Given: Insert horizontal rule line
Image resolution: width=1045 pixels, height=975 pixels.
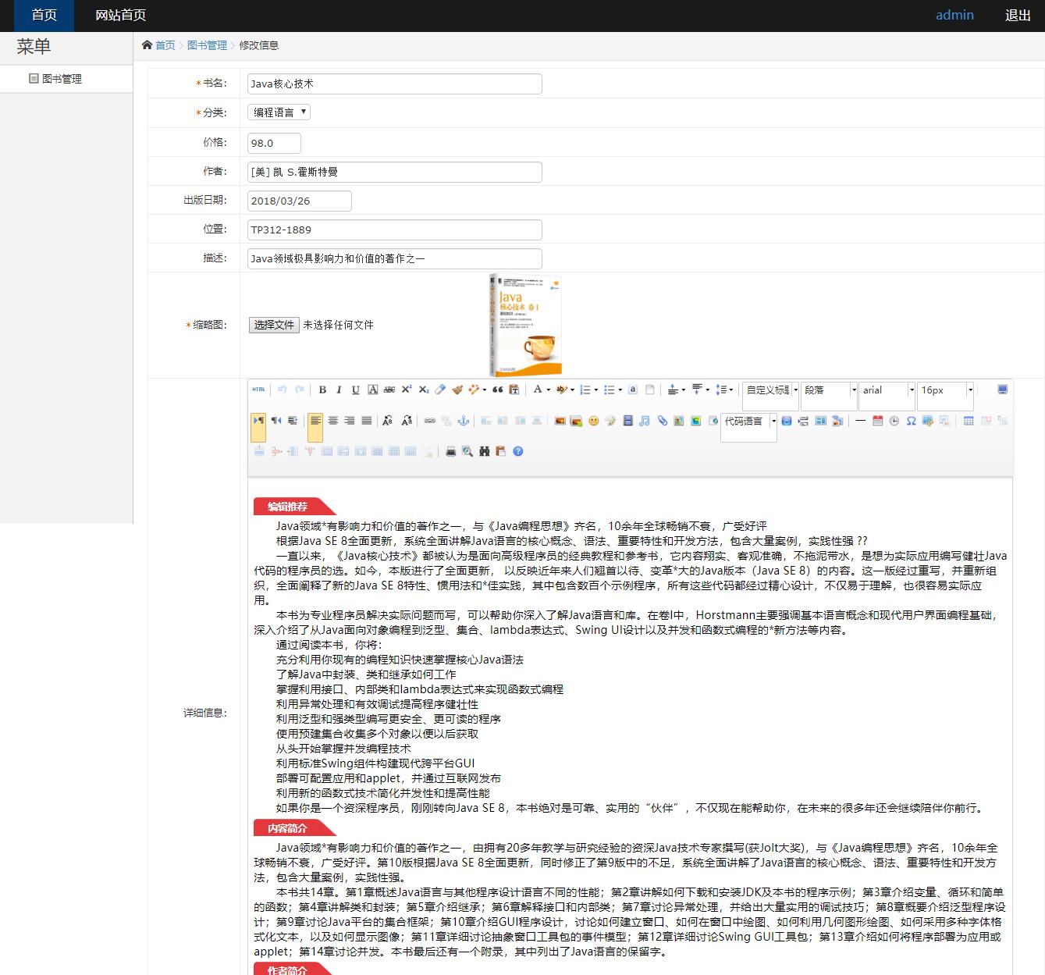Looking at the screenshot, I should click(x=860, y=421).
